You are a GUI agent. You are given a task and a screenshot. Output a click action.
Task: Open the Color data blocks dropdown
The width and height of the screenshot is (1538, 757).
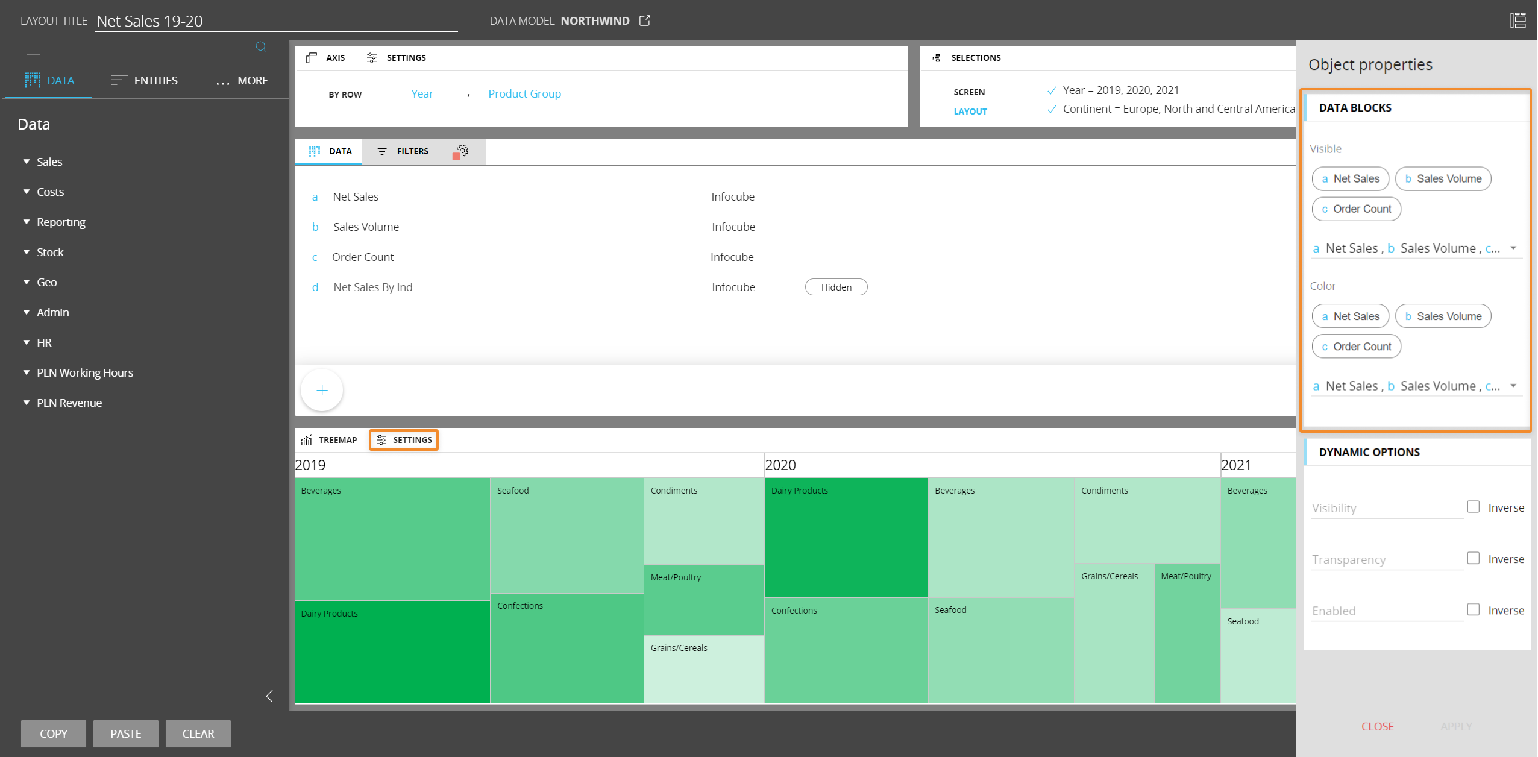click(x=1513, y=386)
